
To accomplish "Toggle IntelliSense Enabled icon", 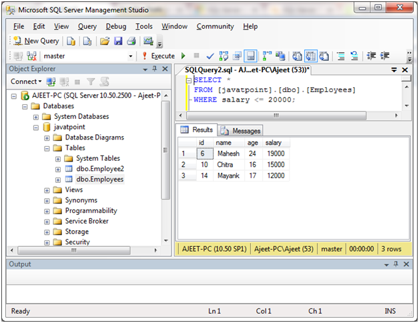I will (x=250, y=56).
